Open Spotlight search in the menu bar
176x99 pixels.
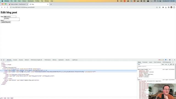[x=158, y=1]
